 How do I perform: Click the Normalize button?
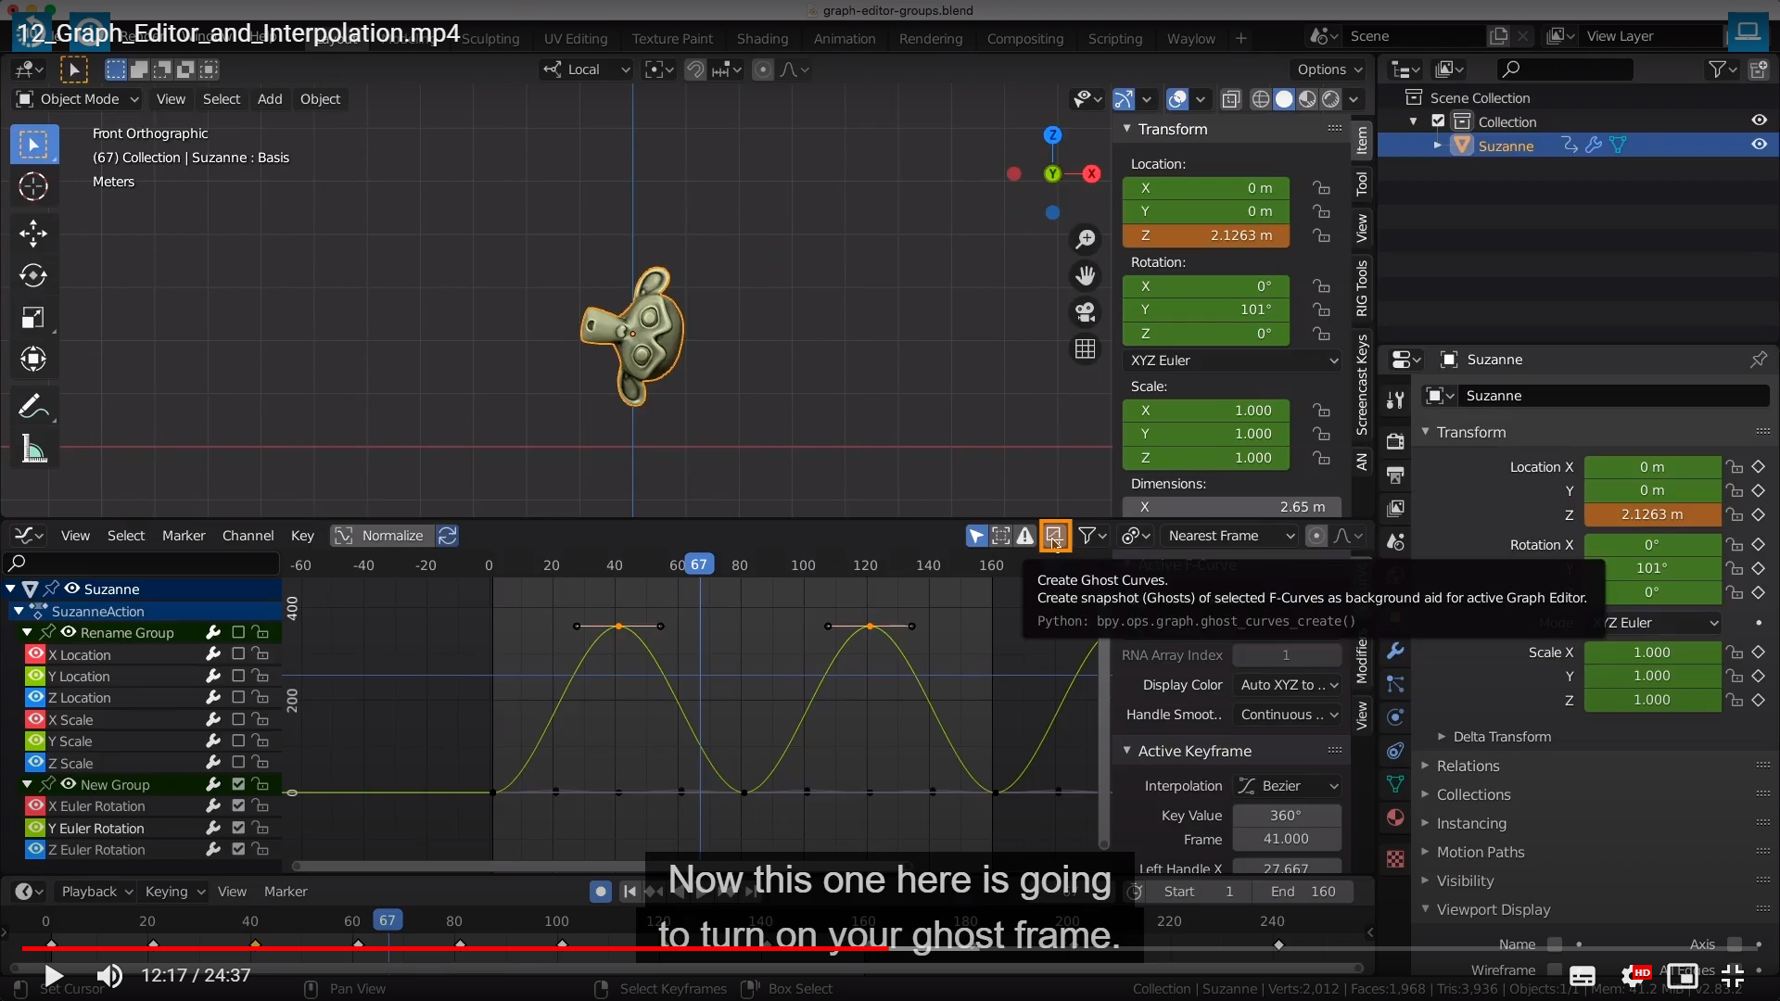[391, 536]
